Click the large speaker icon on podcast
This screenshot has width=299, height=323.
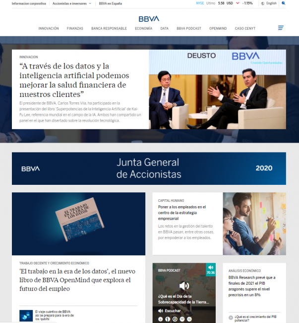(184, 285)
